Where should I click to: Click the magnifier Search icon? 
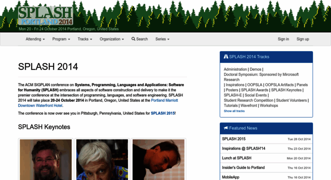[x=133, y=39]
